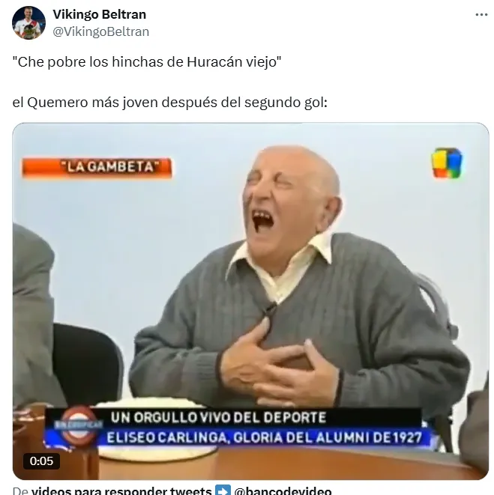This screenshot has width=494, height=495.
Task: Open Vikingo Beltran's profile avatar
Action: coord(28,22)
